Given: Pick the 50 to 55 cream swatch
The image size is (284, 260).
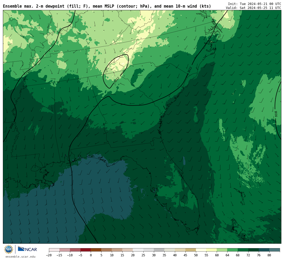Looking at the screenshot, I should coord(201,250).
